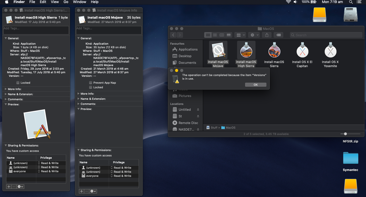Click the Share toolbar button in Finder
This screenshot has width=366, height=197.
click(267, 35)
